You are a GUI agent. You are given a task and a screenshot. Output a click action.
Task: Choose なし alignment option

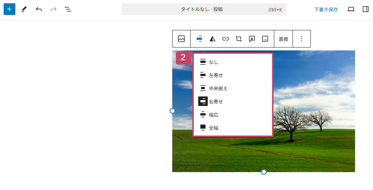pyautogui.click(x=213, y=62)
